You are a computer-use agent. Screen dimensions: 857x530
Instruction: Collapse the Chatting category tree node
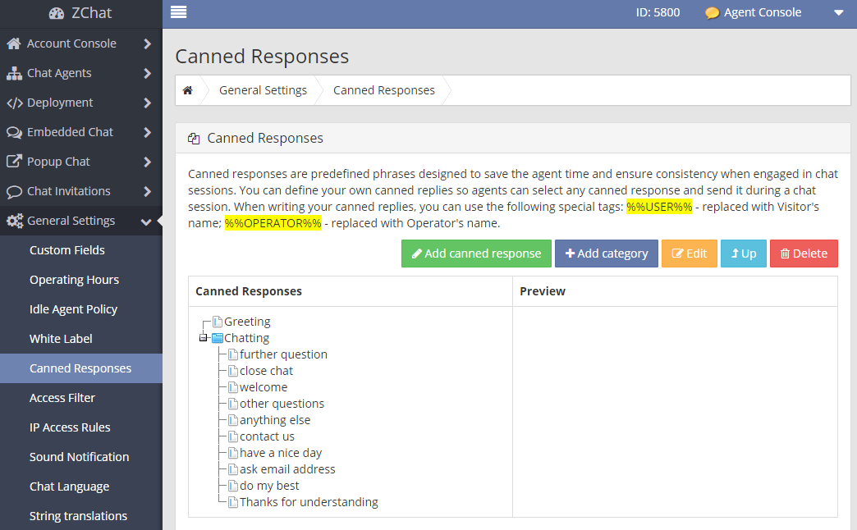pos(203,338)
